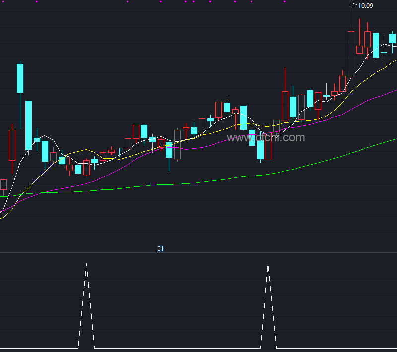Select the tall red candlestick peaking at 10.09
This screenshot has width=397, height=352.
coord(351,54)
